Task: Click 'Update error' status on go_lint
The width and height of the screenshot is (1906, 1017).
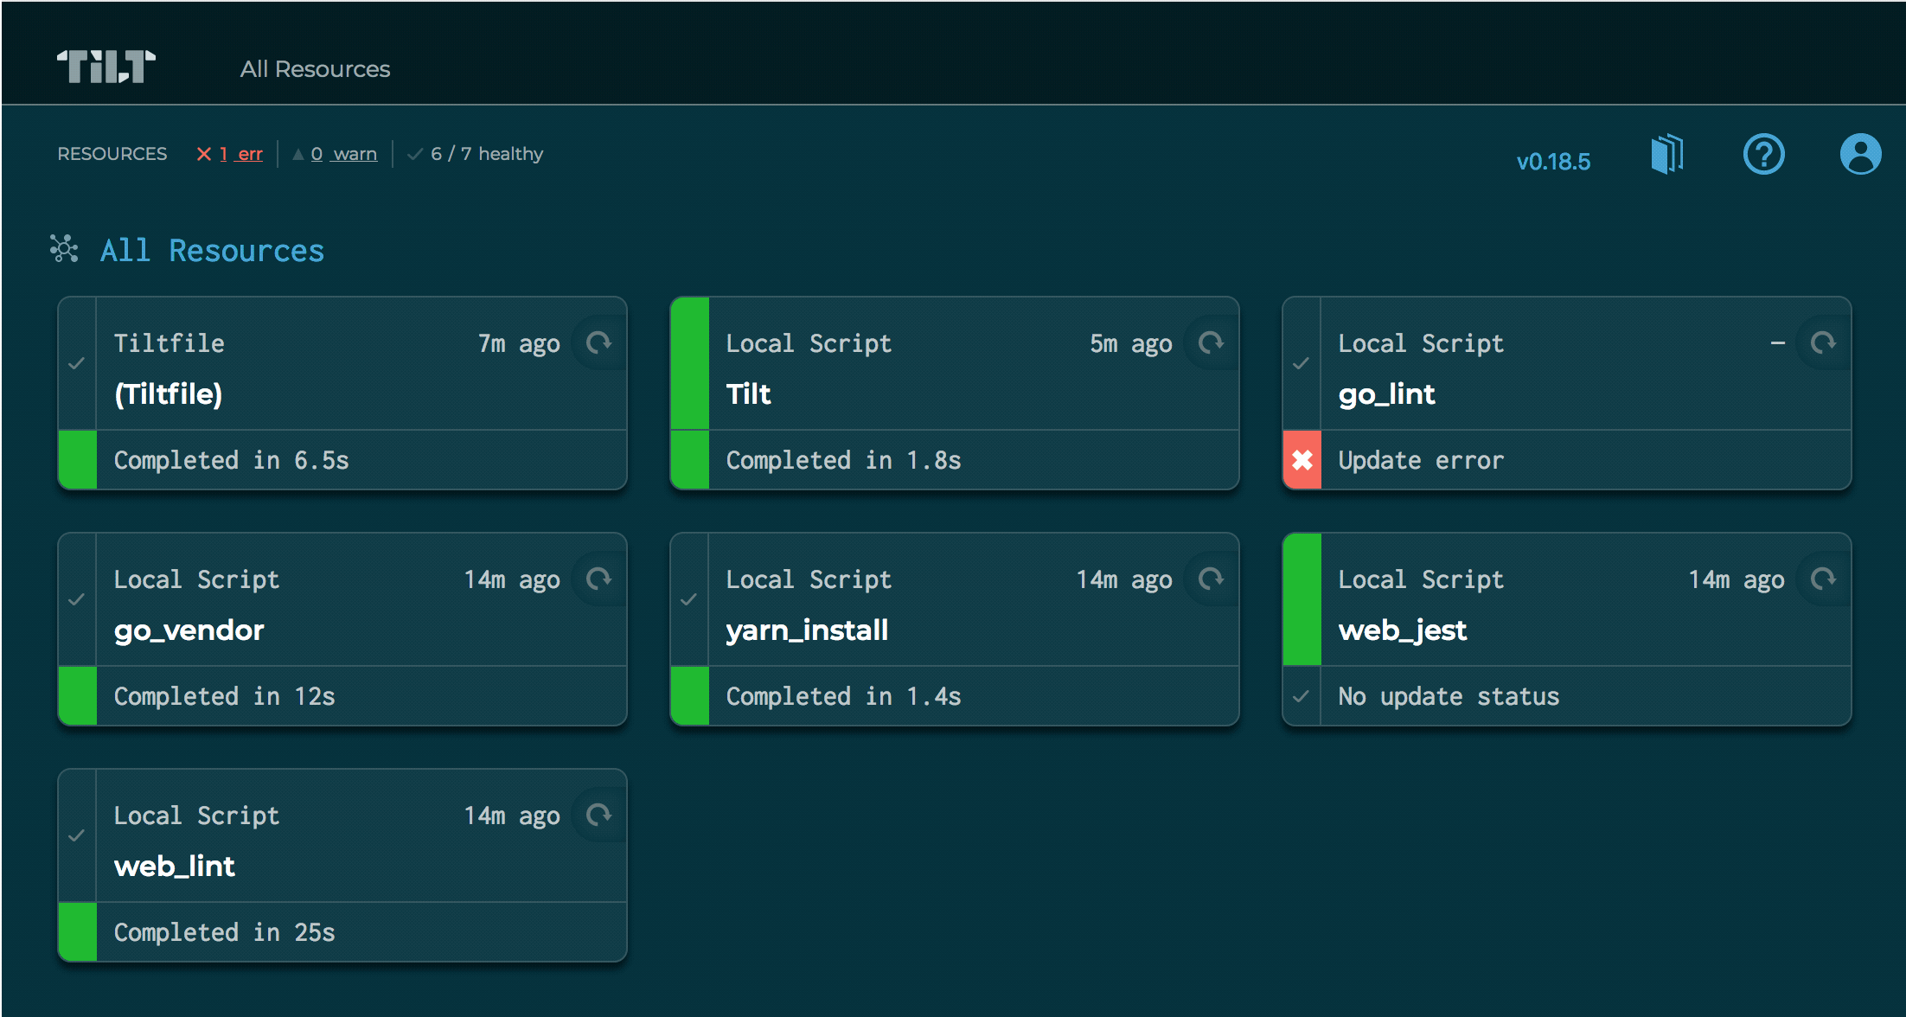Action: pos(1422,460)
